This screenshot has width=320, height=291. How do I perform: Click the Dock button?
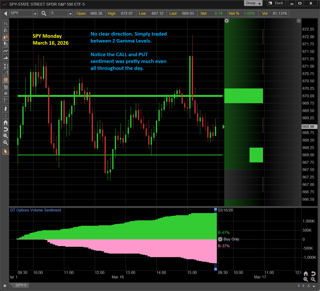276,3
